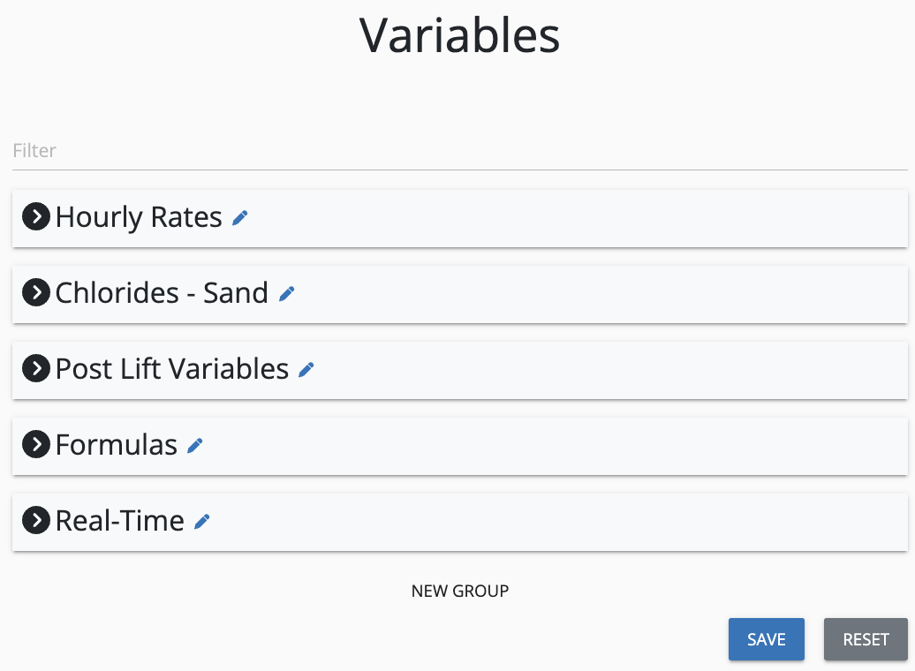
Task: Expand the Post Lift Variables group
Action: pyautogui.click(x=35, y=368)
